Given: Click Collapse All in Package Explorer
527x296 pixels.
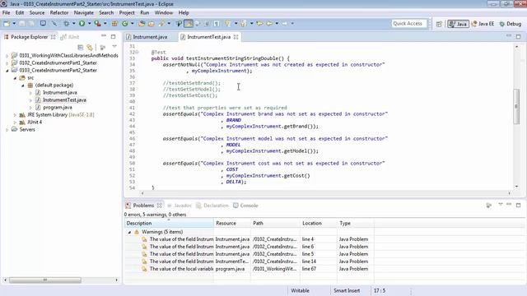Looking at the screenshot, I should pos(81,48).
